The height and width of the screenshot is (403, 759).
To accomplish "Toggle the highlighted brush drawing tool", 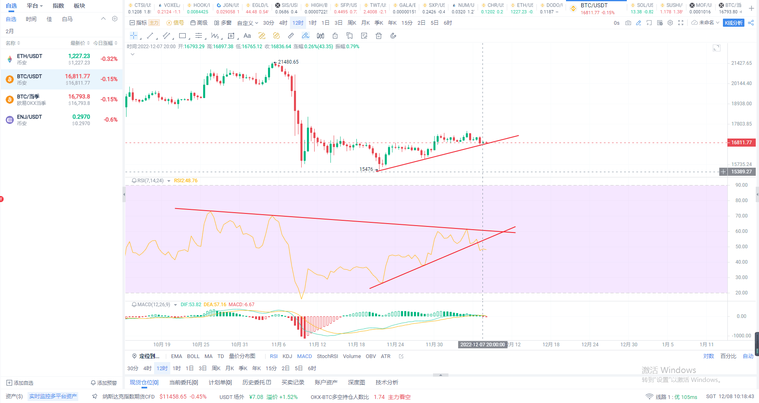I will tap(306, 36).
